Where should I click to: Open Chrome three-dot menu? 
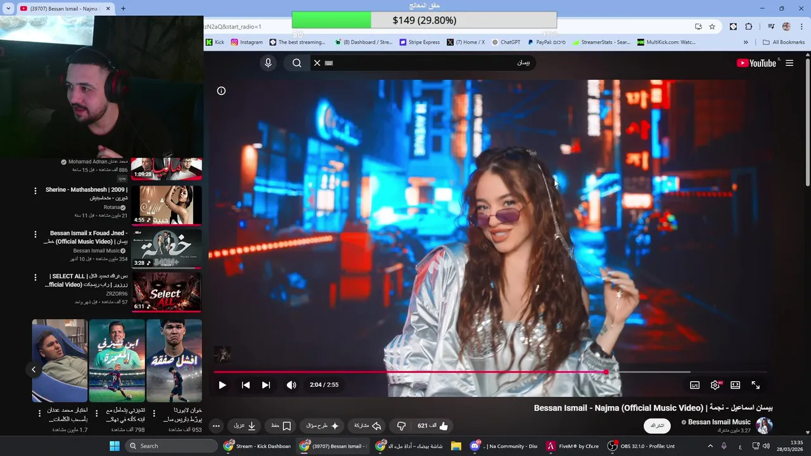tap(801, 27)
